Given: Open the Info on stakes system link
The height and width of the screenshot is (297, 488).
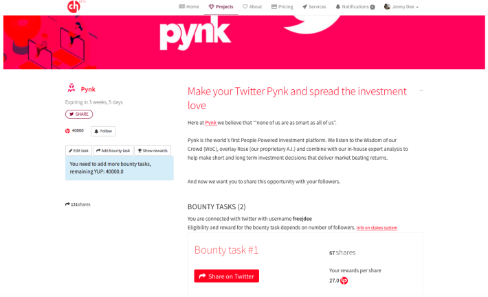Looking at the screenshot, I should (377, 228).
